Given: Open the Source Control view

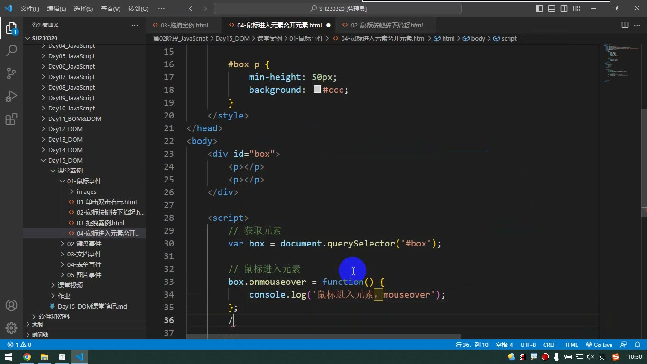Looking at the screenshot, I should tap(11, 73).
